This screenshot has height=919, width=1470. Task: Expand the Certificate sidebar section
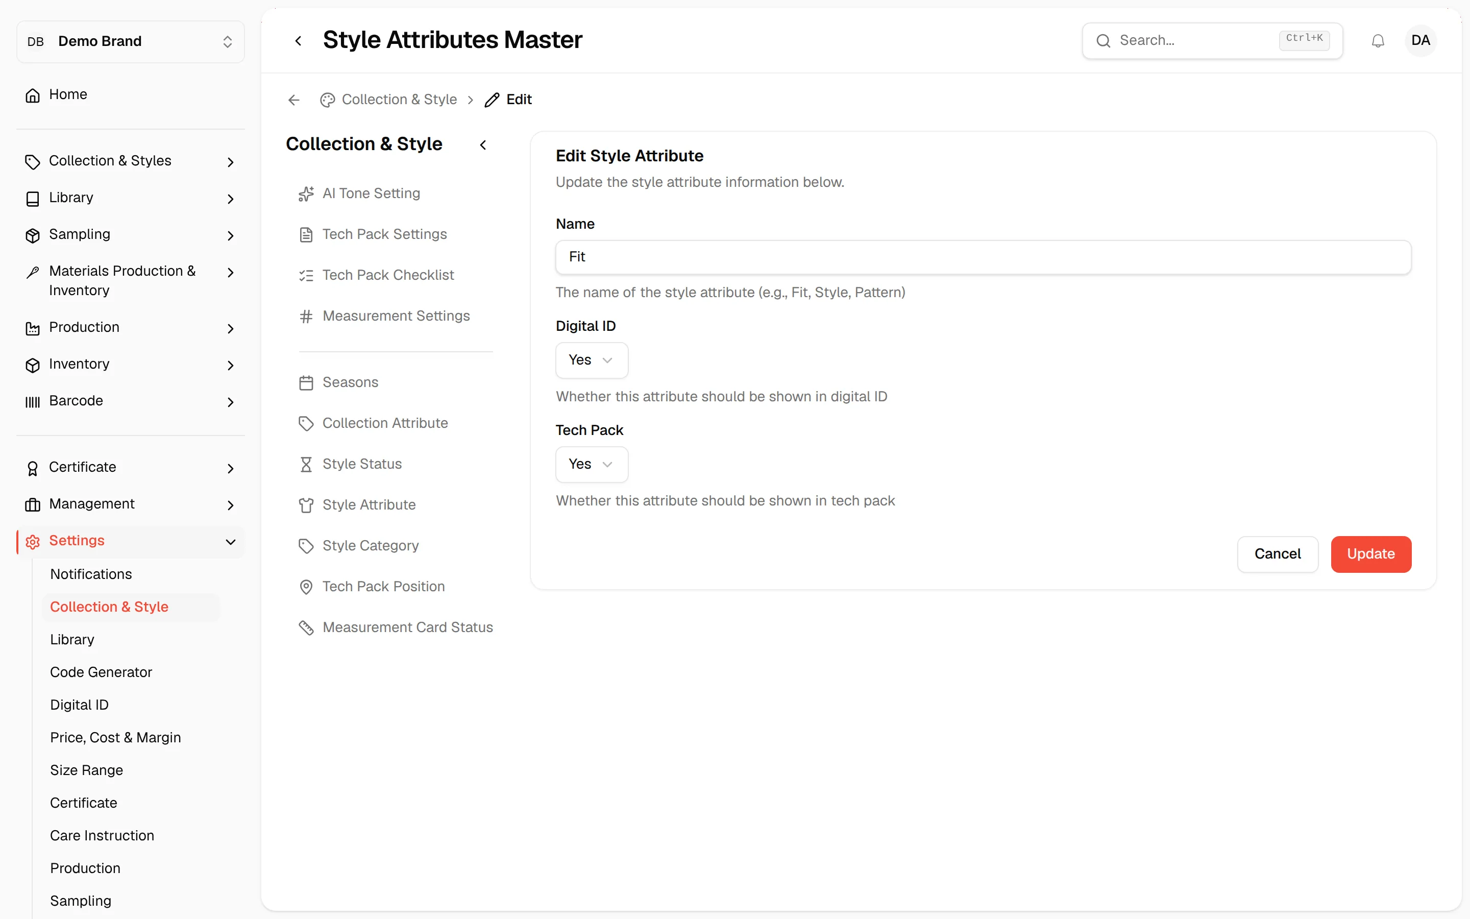click(x=131, y=467)
